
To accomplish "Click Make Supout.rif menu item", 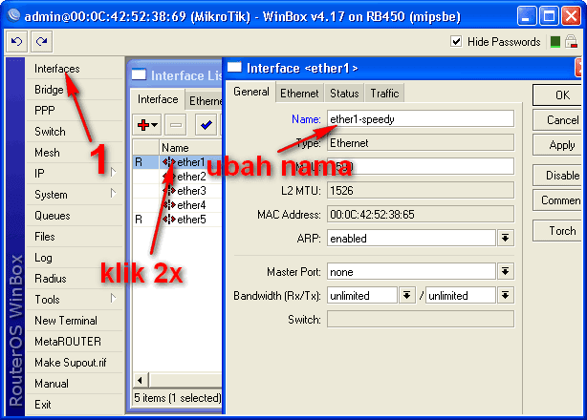I will 75,363.
